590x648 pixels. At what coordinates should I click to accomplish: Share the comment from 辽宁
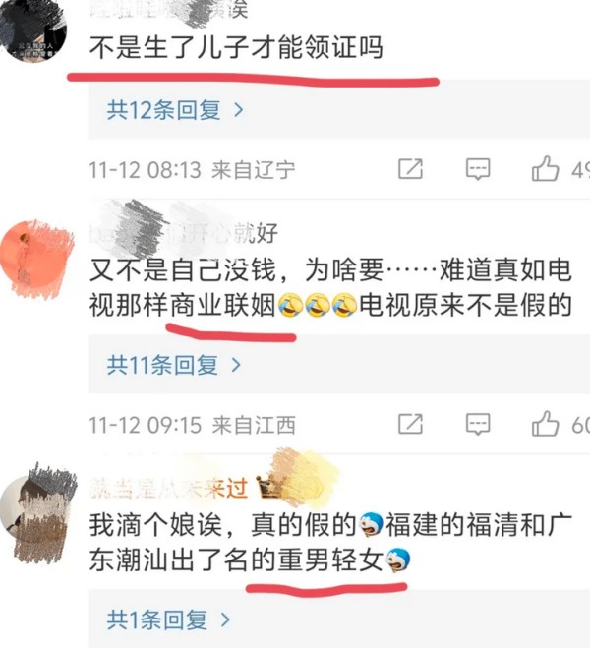point(410,169)
